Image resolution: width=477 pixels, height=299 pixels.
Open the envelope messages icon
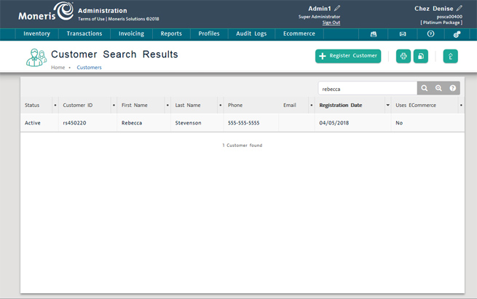click(403, 34)
